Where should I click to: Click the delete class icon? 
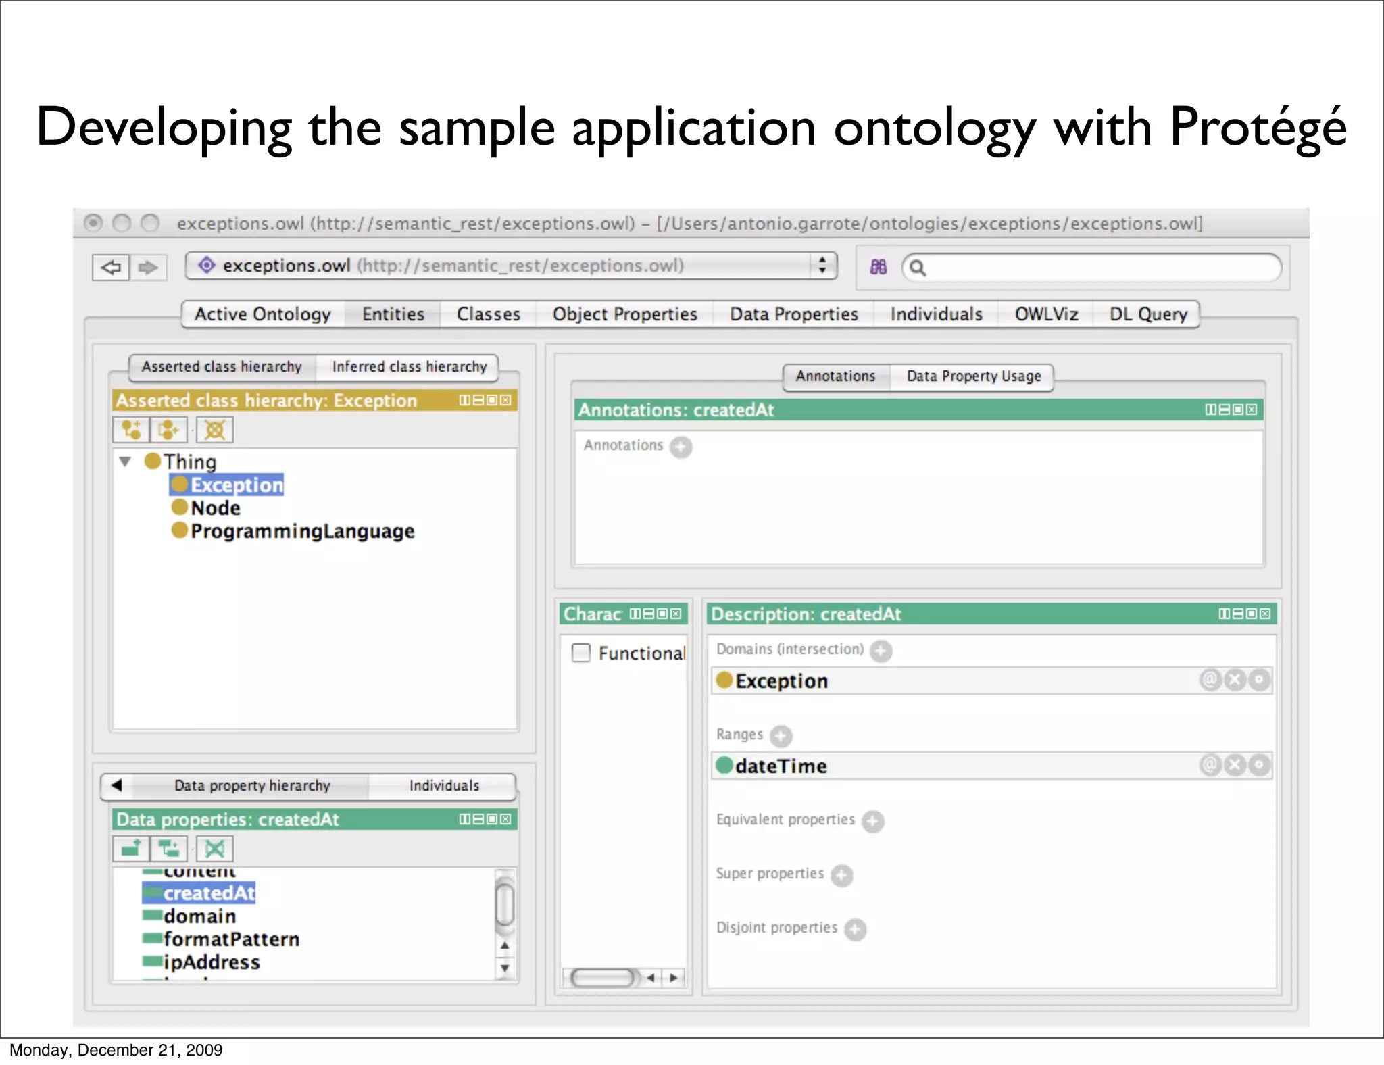(x=215, y=430)
